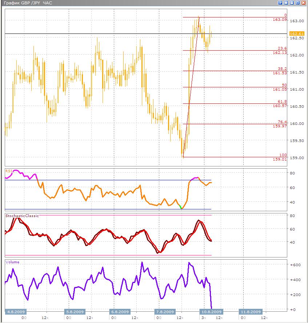Click the Volume indicator label
This screenshot has height=323, width=308.
click(13, 262)
